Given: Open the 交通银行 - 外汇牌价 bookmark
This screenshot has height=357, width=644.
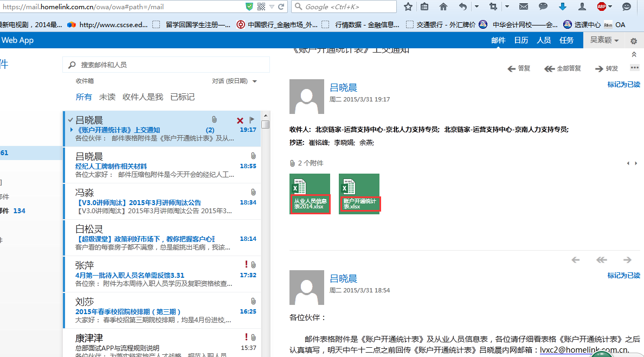Looking at the screenshot, I should click(440, 24).
